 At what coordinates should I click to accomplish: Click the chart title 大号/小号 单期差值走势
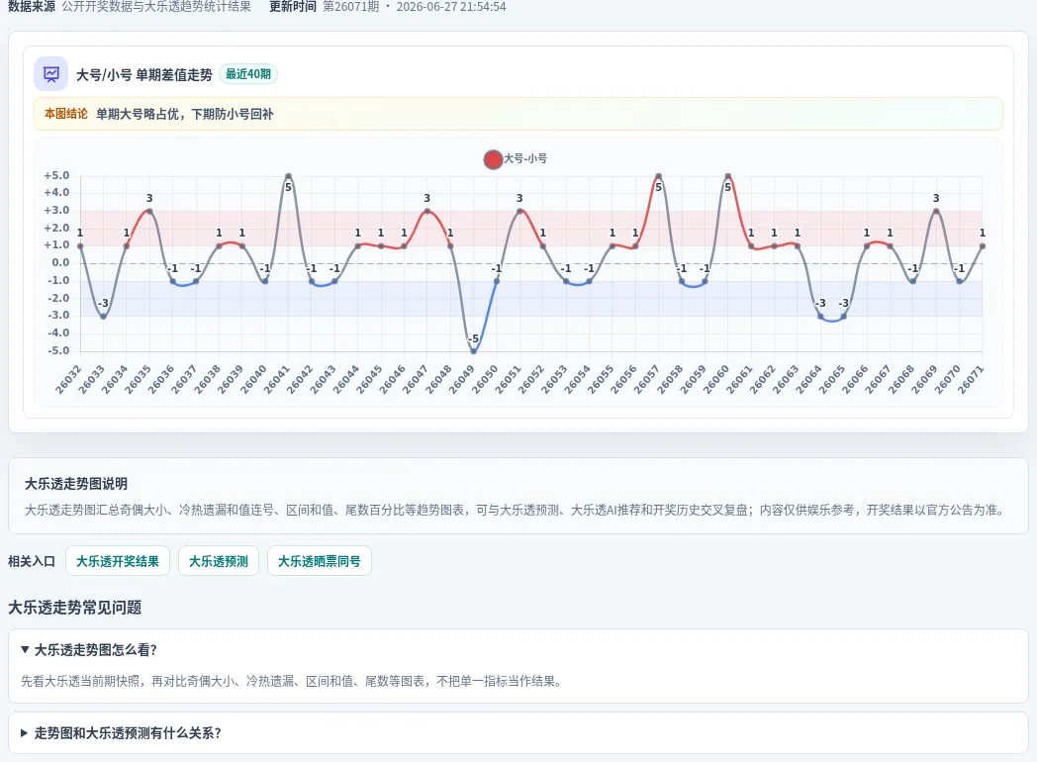click(x=144, y=75)
